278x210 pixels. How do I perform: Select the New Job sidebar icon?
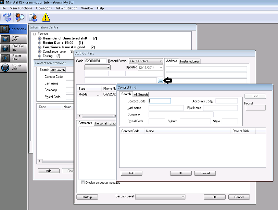pos(5,38)
